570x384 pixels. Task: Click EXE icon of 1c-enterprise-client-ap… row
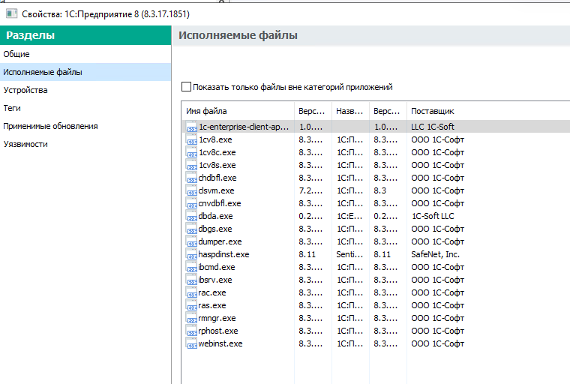191,127
